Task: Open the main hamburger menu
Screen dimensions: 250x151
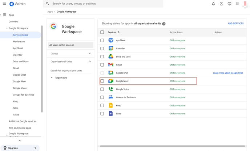Action: [4, 4]
